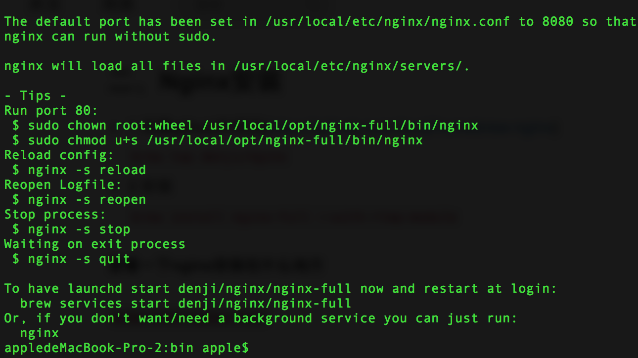Click the '$ nginx -s reload' command
The image size is (638, 358).
(79, 170)
